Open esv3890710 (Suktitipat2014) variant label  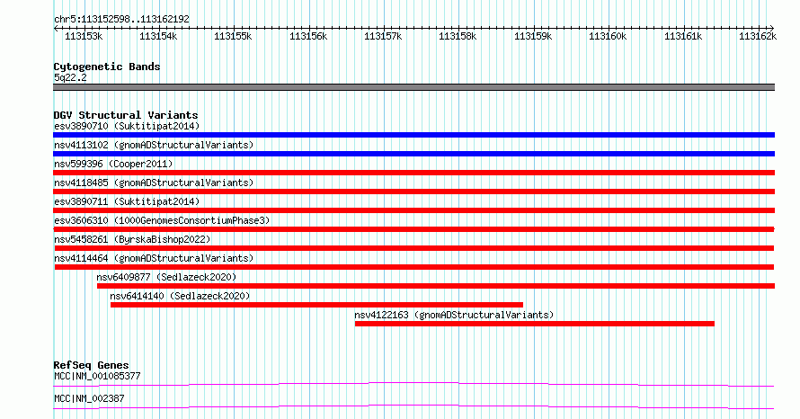click(127, 126)
